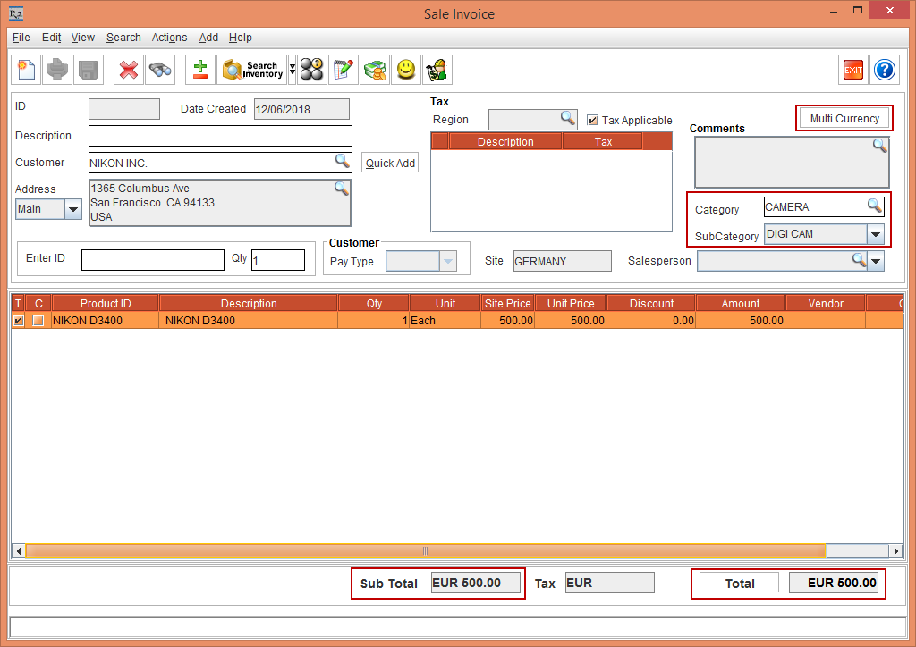This screenshot has width=916, height=647.
Task: Click the Quick Add button
Action: [x=390, y=163]
